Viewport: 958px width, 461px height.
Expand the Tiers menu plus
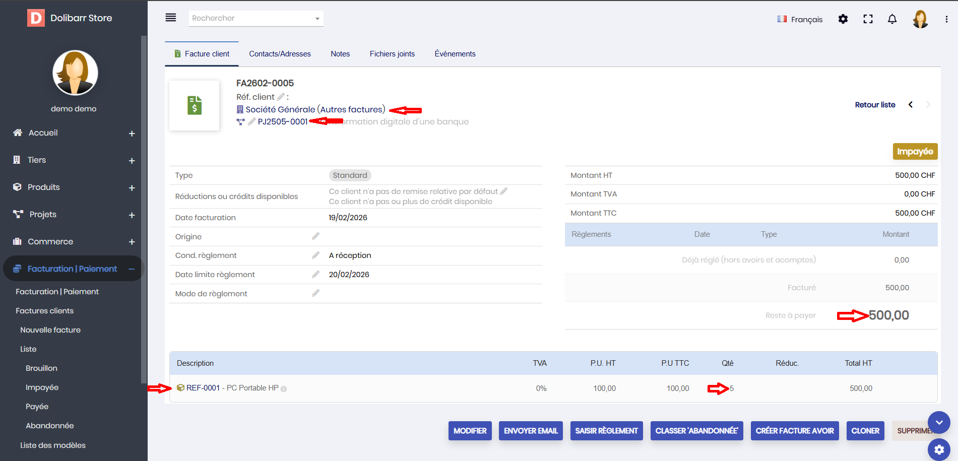pos(132,161)
